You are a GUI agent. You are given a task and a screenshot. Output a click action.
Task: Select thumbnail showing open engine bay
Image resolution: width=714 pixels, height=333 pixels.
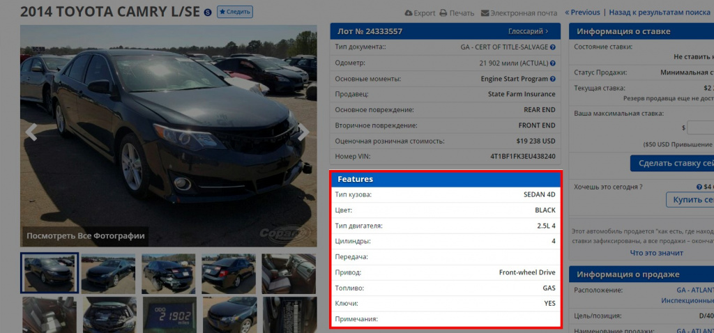(x=109, y=315)
